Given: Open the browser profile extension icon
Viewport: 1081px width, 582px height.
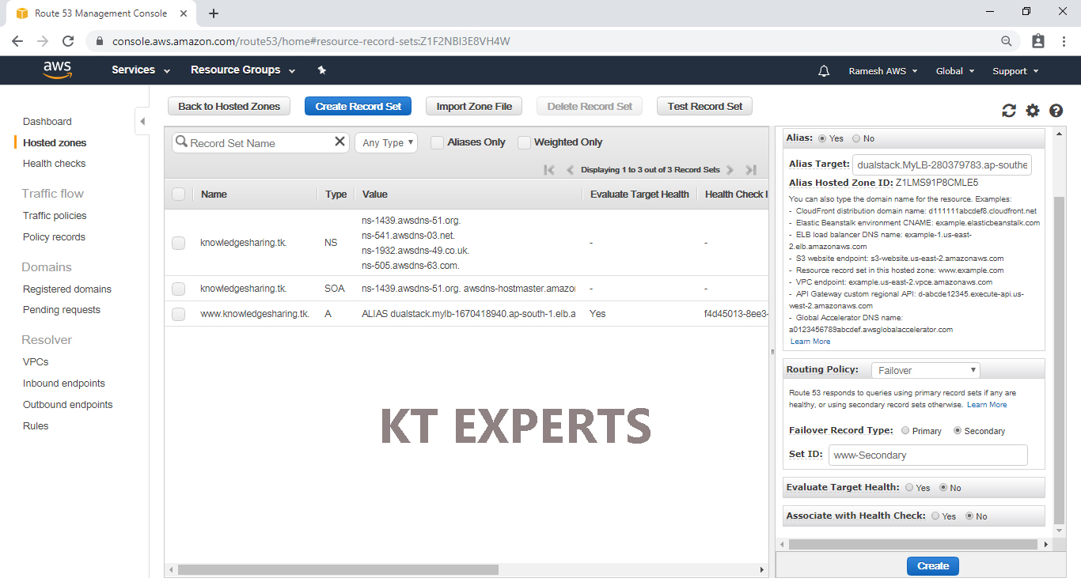Looking at the screenshot, I should coord(1038,41).
